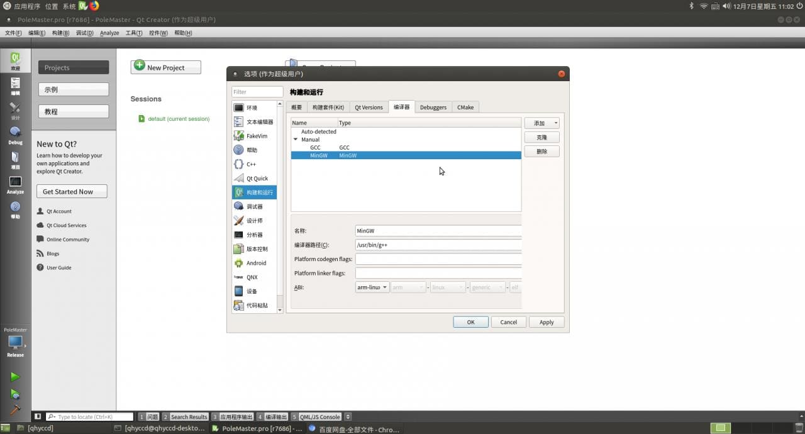Screen dimensions: 805x434
Task: Select the 代码粘贴 options category
Action: click(x=254, y=306)
